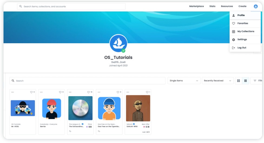Open The Extraordina... disc thumbnail
The image size is (264, 143).
80,108
